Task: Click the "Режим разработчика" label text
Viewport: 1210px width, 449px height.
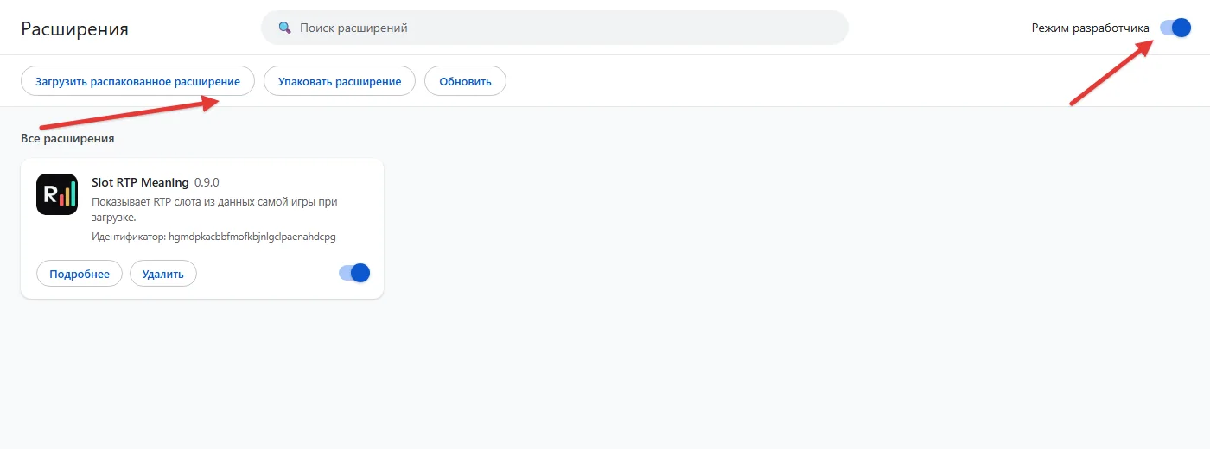Action: click(x=1091, y=28)
